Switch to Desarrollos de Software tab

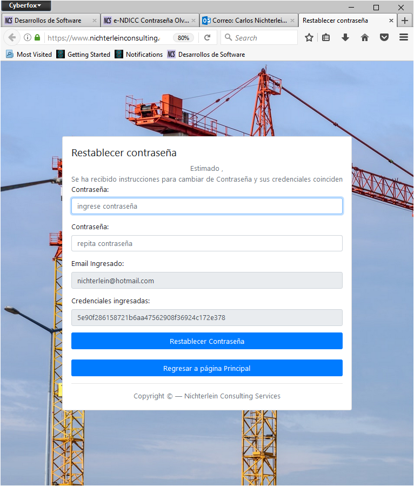coord(48,21)
